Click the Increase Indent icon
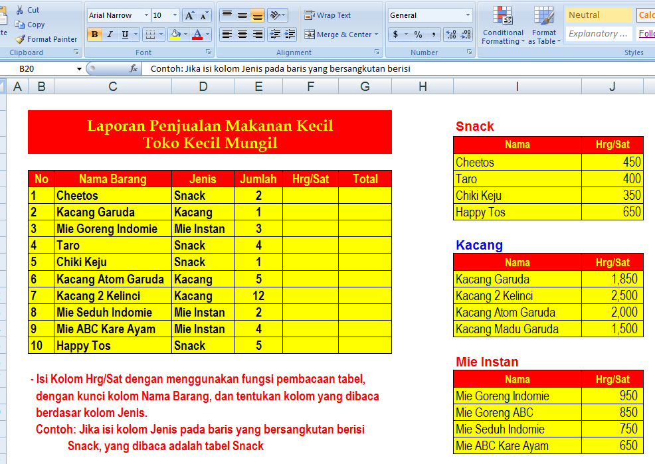This screenshot has width=655, height=464. pos(290,35)
